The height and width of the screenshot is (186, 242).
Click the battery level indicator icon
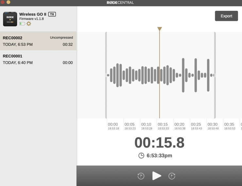(22, 24)
